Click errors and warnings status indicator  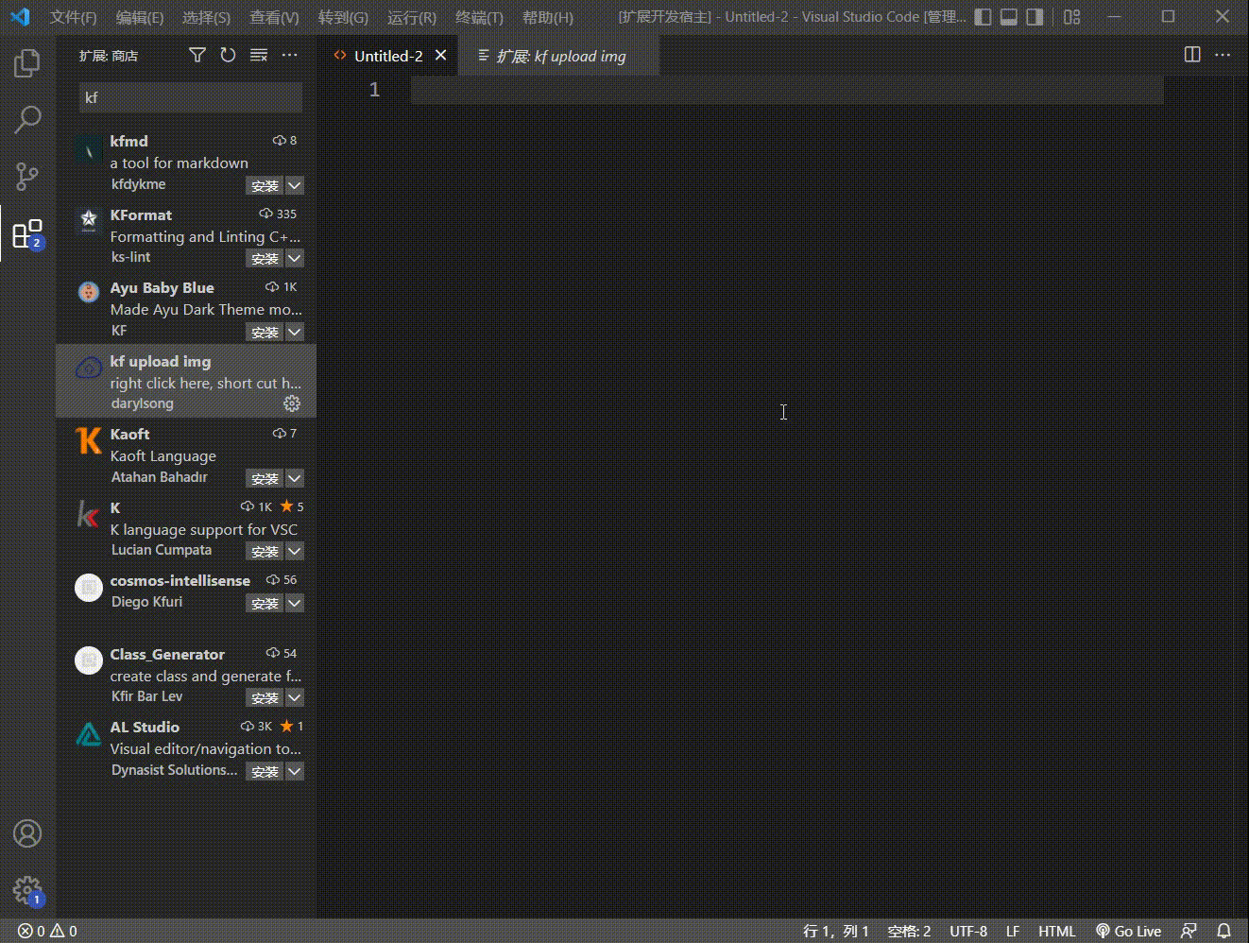coord(47,931)
